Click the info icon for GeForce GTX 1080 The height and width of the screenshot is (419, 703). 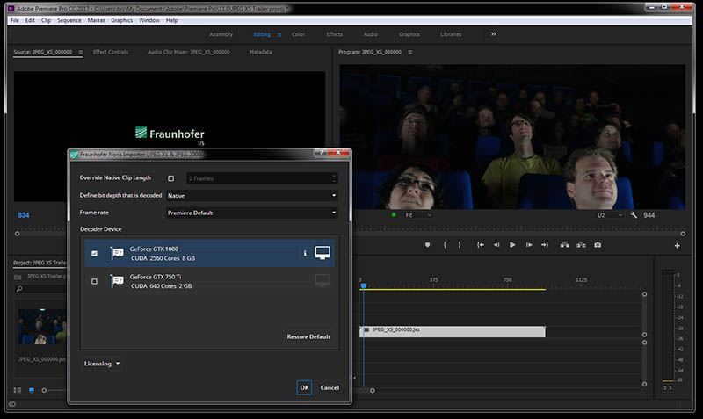305,253
